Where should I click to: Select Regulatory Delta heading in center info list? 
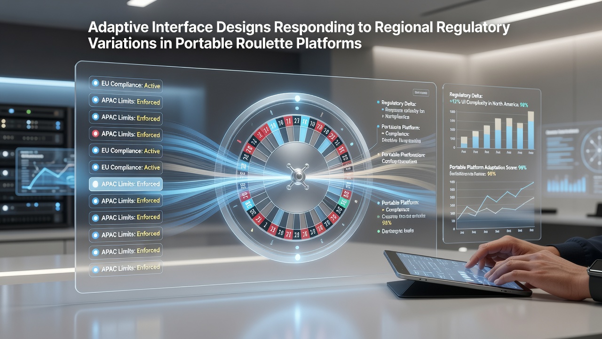pos(399,103)
